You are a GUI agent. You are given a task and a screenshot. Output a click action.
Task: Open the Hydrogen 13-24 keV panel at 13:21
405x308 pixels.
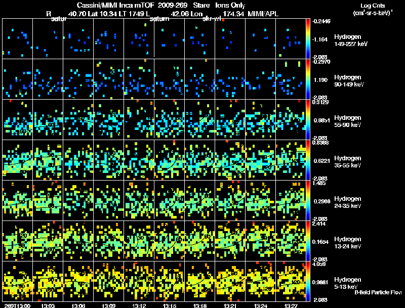(230, 241)
